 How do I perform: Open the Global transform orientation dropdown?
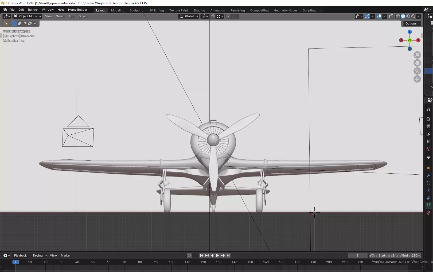[x=189, y=16]
